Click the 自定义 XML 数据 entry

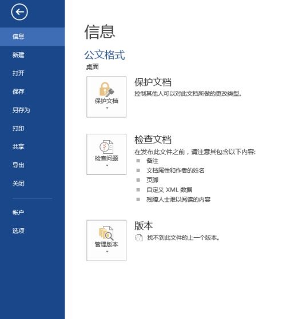point(169,190)
